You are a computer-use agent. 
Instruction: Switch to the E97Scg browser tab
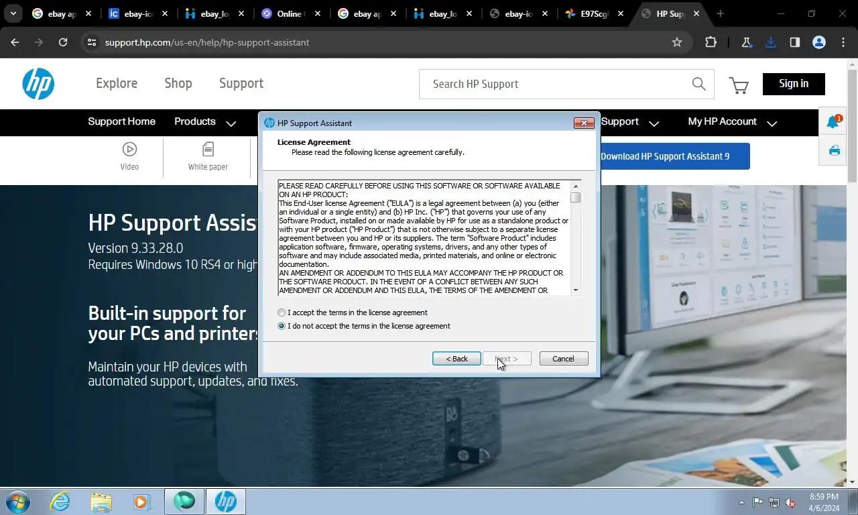[596, 13]
